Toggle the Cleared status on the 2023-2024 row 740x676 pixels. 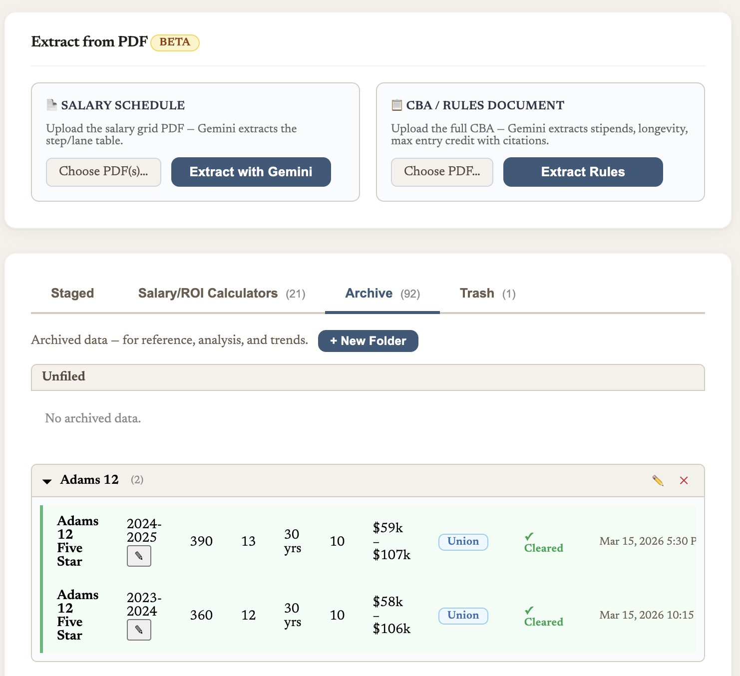click(543, 615)
